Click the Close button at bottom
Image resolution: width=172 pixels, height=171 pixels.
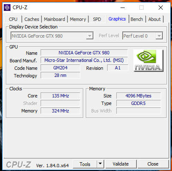point(153,164)
